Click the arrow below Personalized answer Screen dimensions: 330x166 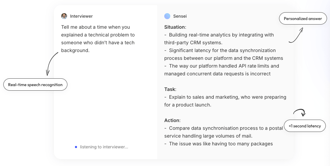pos(296,35)
